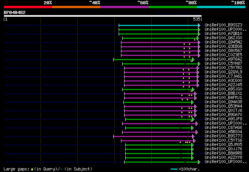
Task: Click the yellow gap icon in the legend
Action: pos(32,169)
